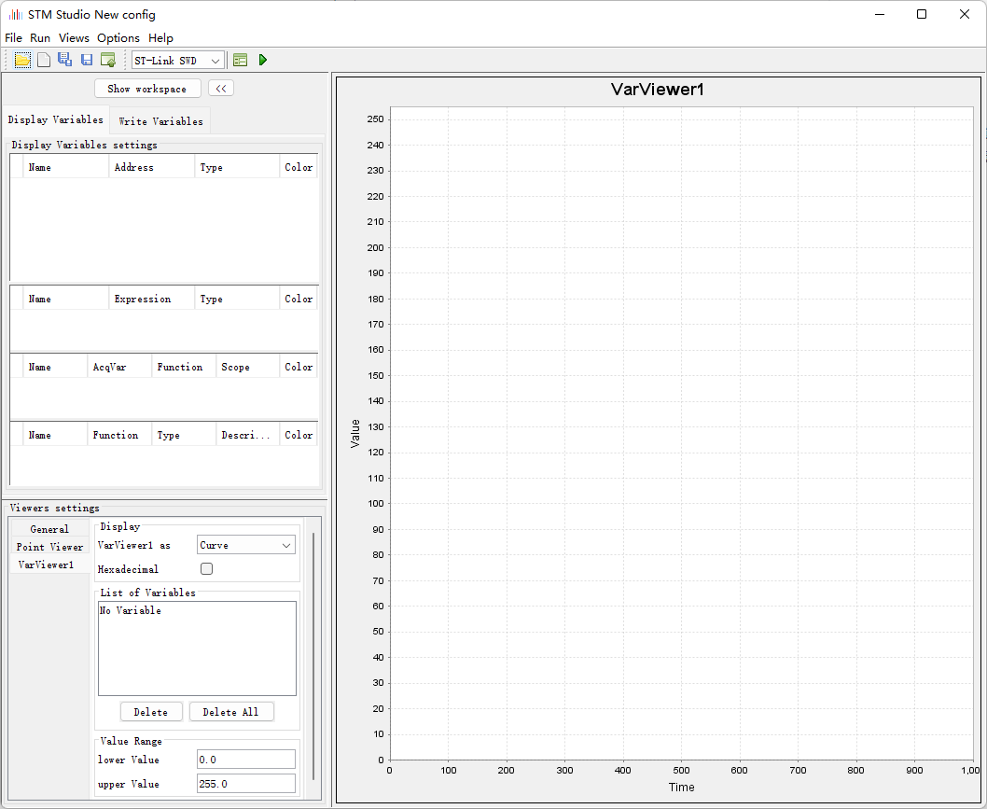The height and width of the screenshot is (809, 987).
Task: Click the Value axis label
Action: (355, 434)
